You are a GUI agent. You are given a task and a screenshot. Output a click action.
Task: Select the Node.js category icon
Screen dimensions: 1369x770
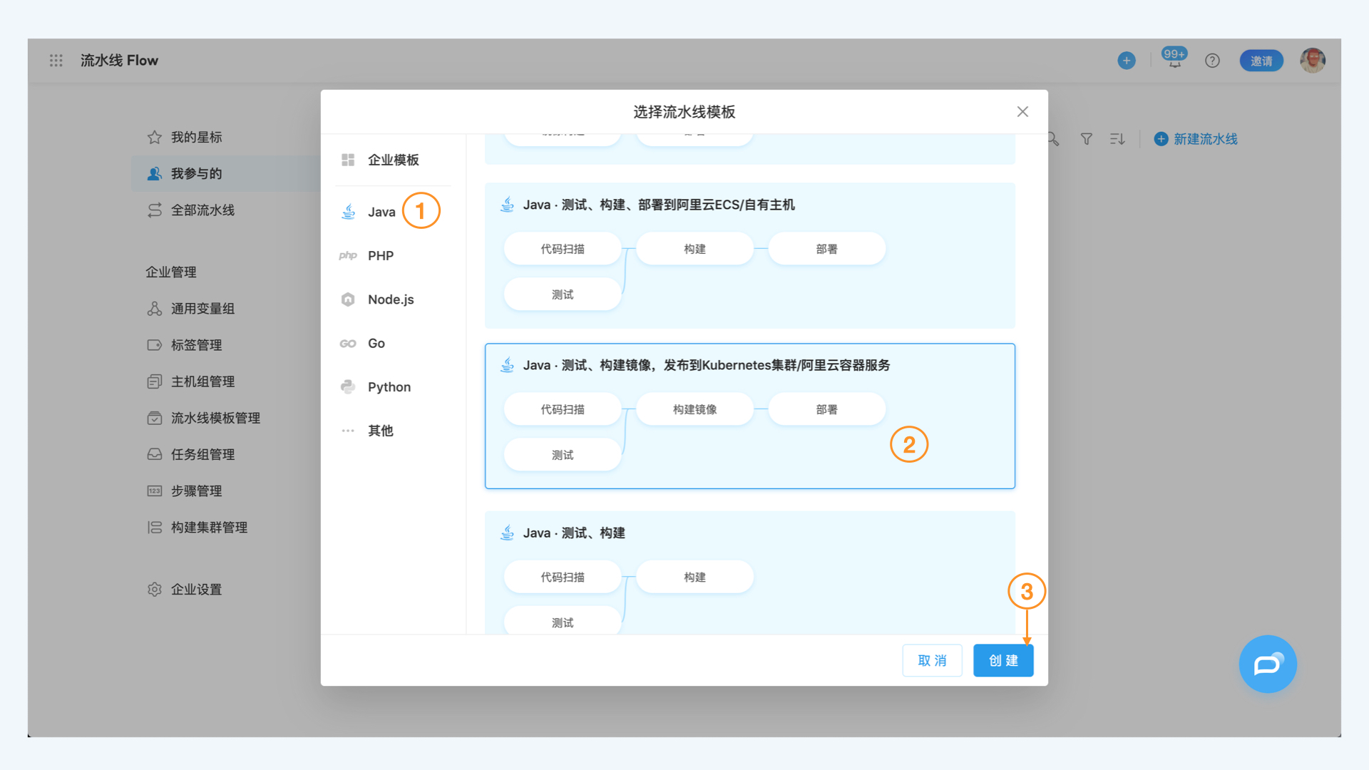point(348,299)
